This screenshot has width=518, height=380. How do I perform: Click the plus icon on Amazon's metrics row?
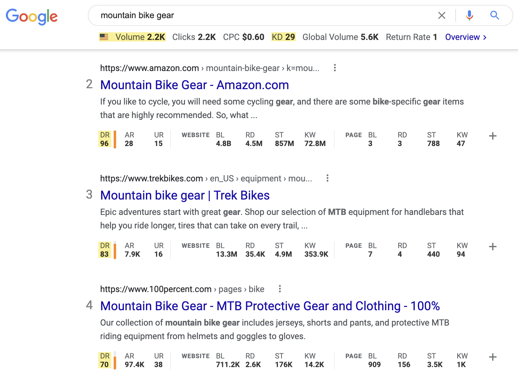tap(492, 136)
